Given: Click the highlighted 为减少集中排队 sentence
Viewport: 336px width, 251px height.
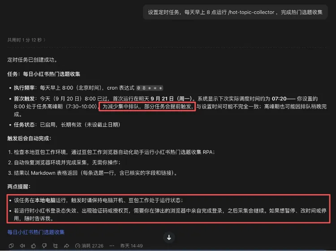Looking at the screenshot, I should point(147,107).
